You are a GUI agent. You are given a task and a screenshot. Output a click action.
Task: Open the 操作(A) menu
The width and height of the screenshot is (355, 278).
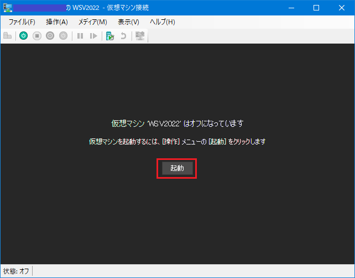tap(57, 22)
